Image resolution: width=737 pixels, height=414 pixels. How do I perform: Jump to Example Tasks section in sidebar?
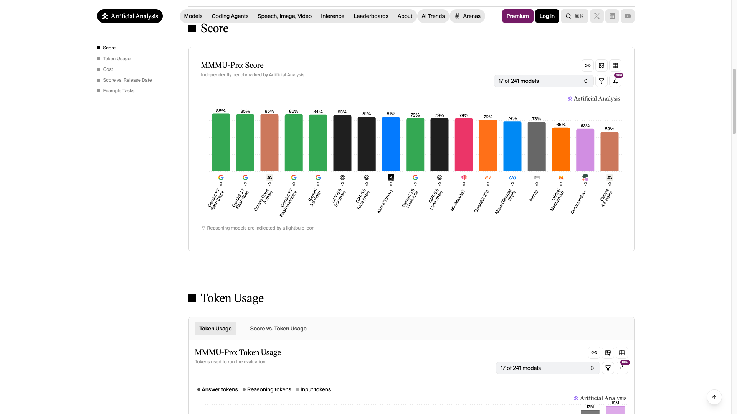tap(119, 91)
